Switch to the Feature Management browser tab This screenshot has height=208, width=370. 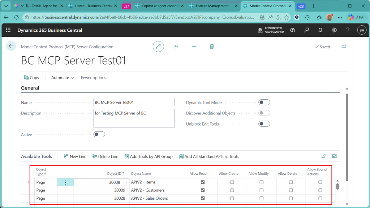tap(213, 6)
